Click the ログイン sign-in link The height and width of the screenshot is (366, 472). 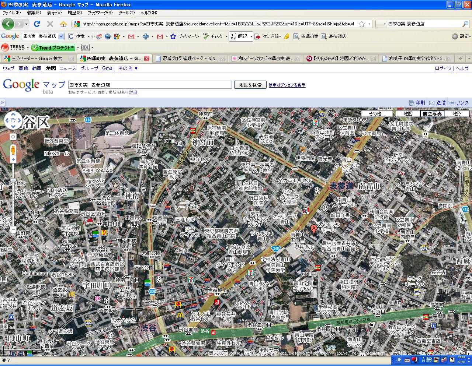tap(443, 68)
